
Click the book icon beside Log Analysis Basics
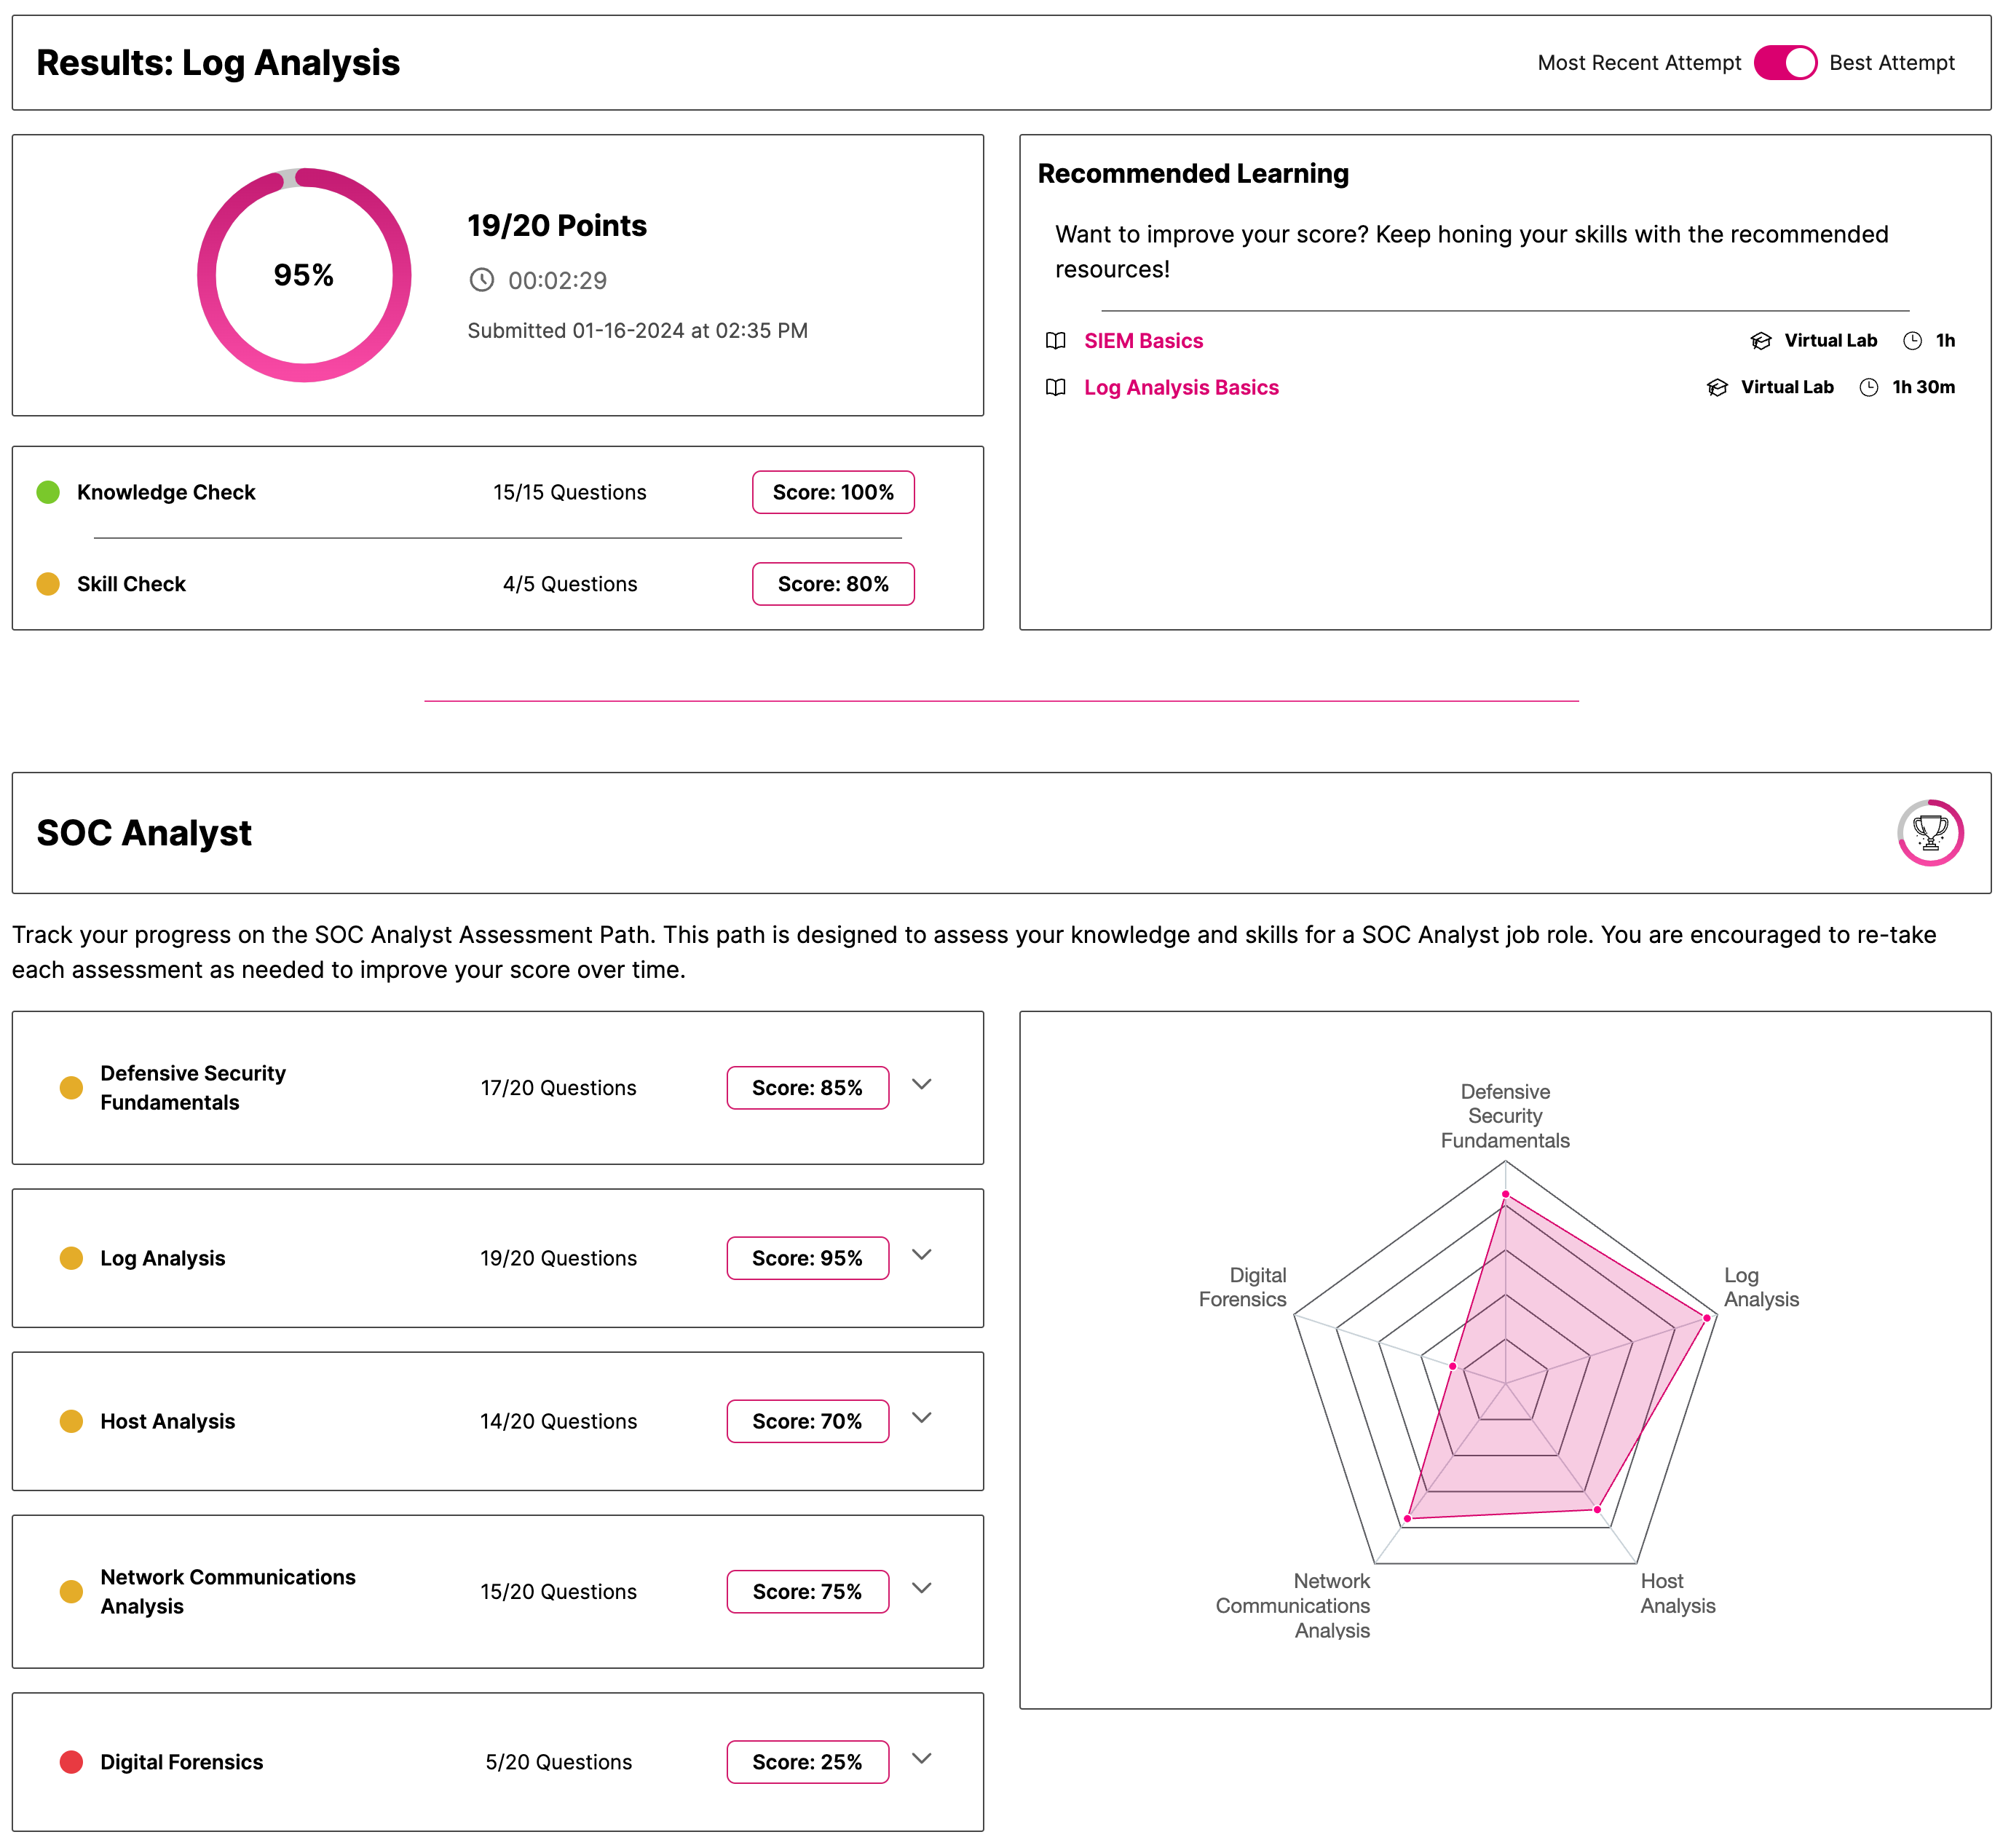[x=1056, y=388]
